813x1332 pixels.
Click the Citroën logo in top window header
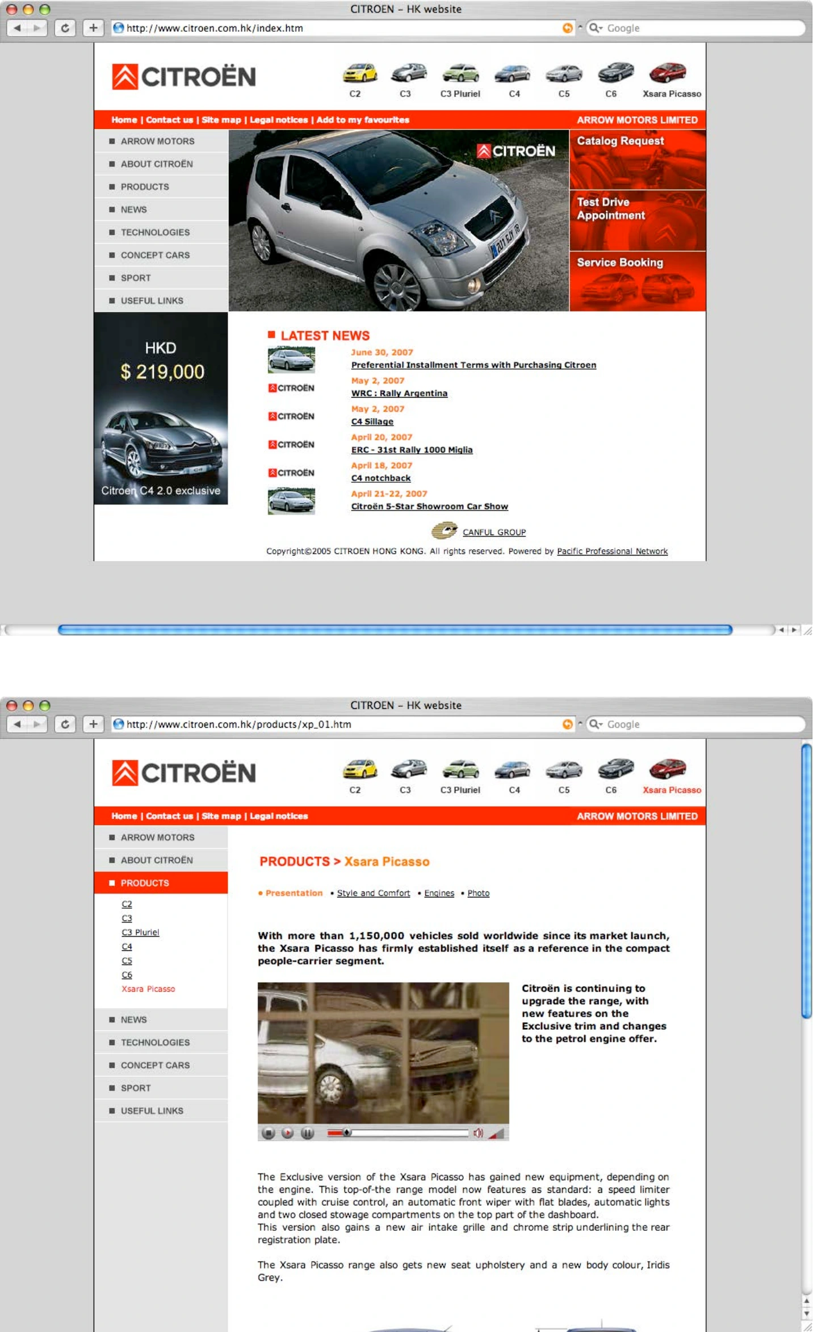(184, 77)
